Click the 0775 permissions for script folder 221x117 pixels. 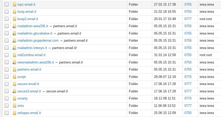pyautogui.click(x=188, y=77)
